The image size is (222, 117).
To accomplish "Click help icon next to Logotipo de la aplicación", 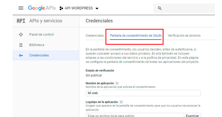I will click(x=121, y=102).
